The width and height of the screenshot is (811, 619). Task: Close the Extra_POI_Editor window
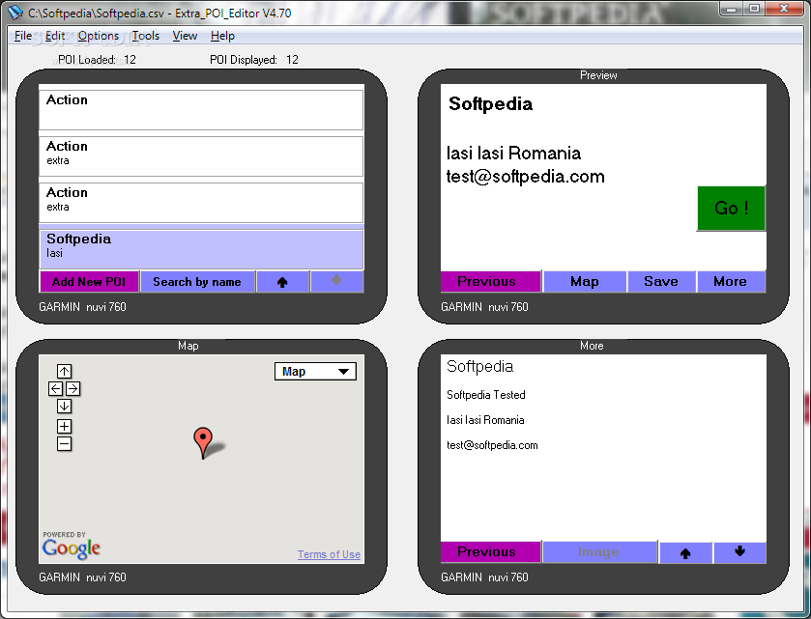[x=785, y=9]
